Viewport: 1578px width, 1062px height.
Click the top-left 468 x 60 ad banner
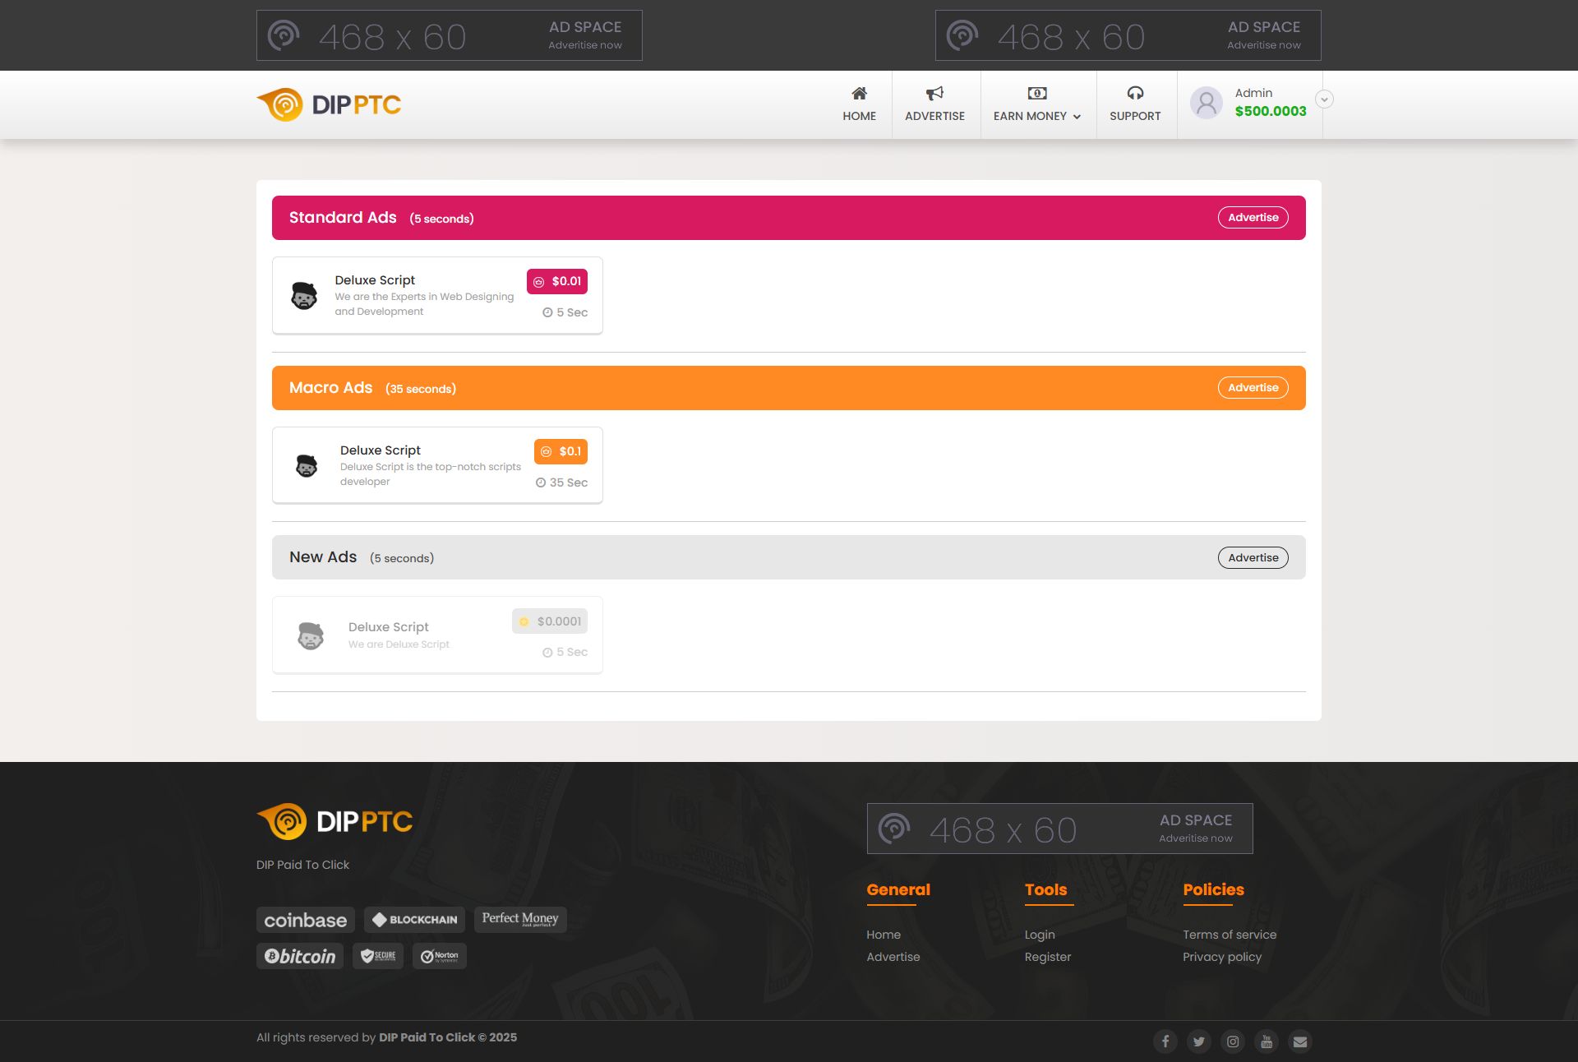450,35
